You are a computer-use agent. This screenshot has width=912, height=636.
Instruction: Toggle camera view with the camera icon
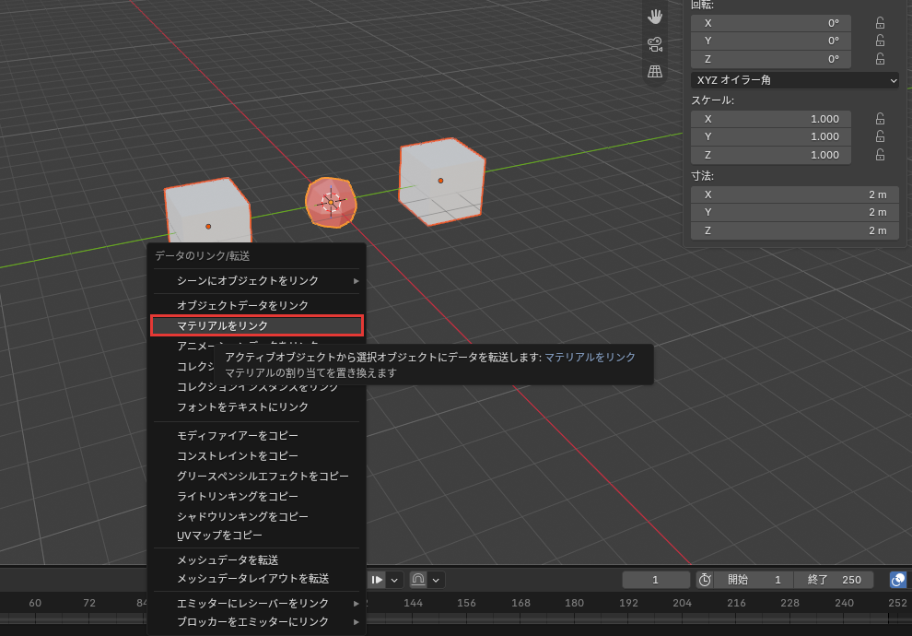click(655, 44)
